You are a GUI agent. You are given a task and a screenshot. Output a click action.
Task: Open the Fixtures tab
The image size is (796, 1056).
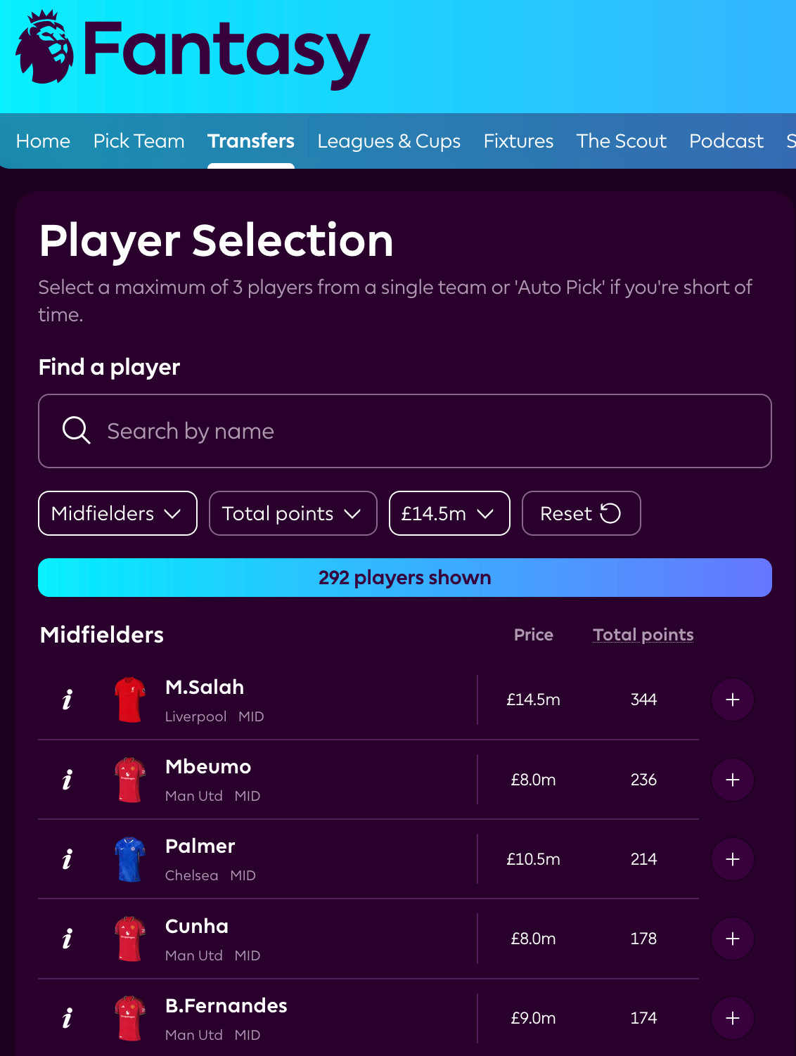pyautogui.click(x=519, y=141)
